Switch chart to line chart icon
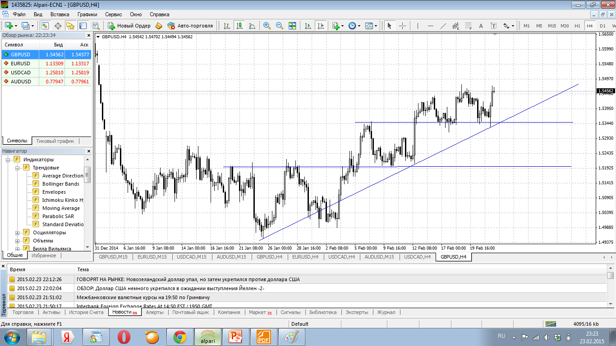Image resolution: width=616 pixels, height=346 pixels. 252,26
